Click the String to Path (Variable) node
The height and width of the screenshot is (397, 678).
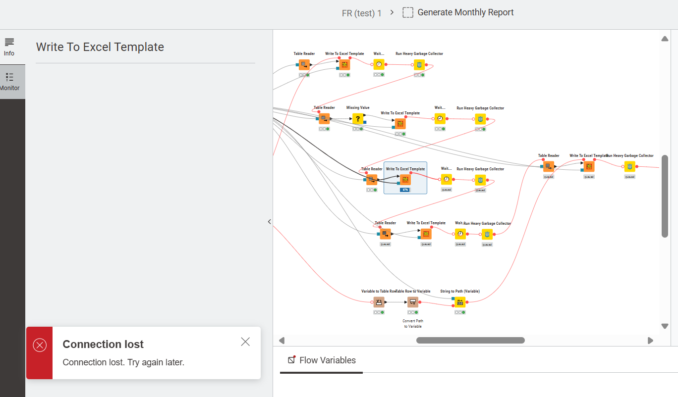point(460,302)
